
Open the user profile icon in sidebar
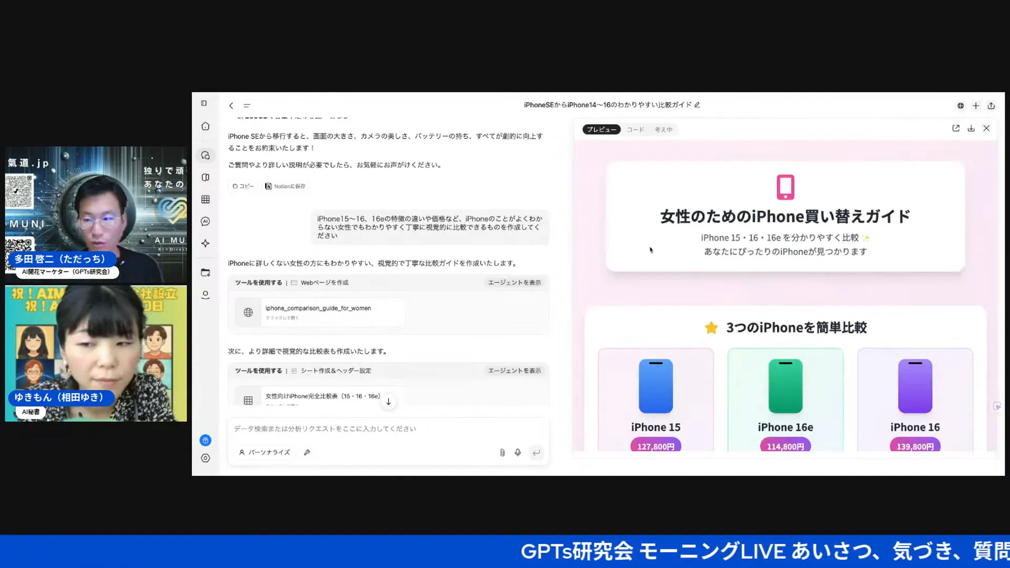pyautogui.click(x=206, y=295)
